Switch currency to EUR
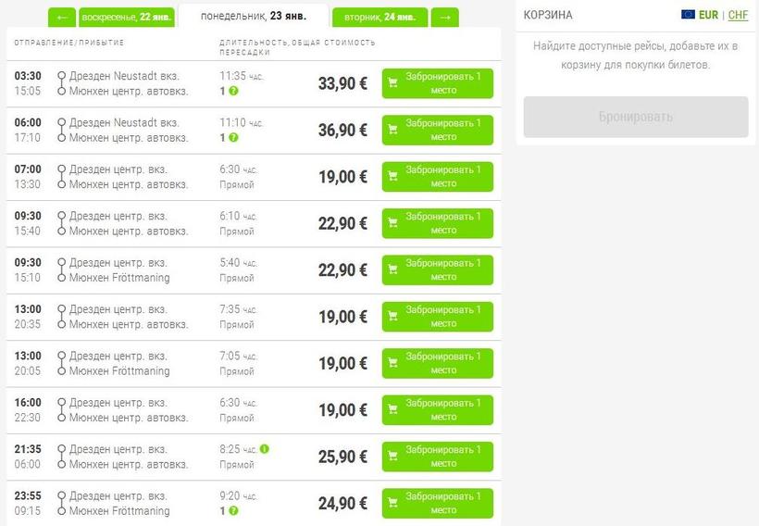Screen dimensions: 759x526 pyautogui.click(x=709, y=15)
